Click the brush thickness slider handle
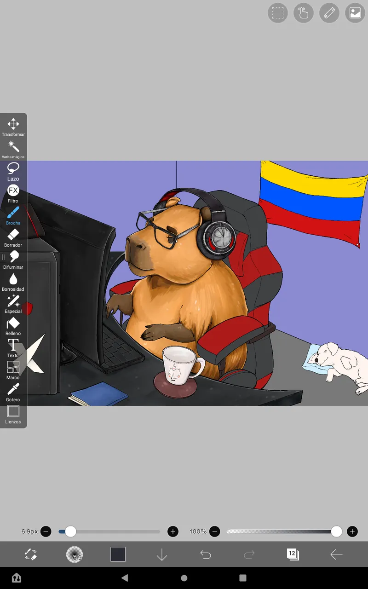Screen dimensions: 368x589 (x=70, y=531)
